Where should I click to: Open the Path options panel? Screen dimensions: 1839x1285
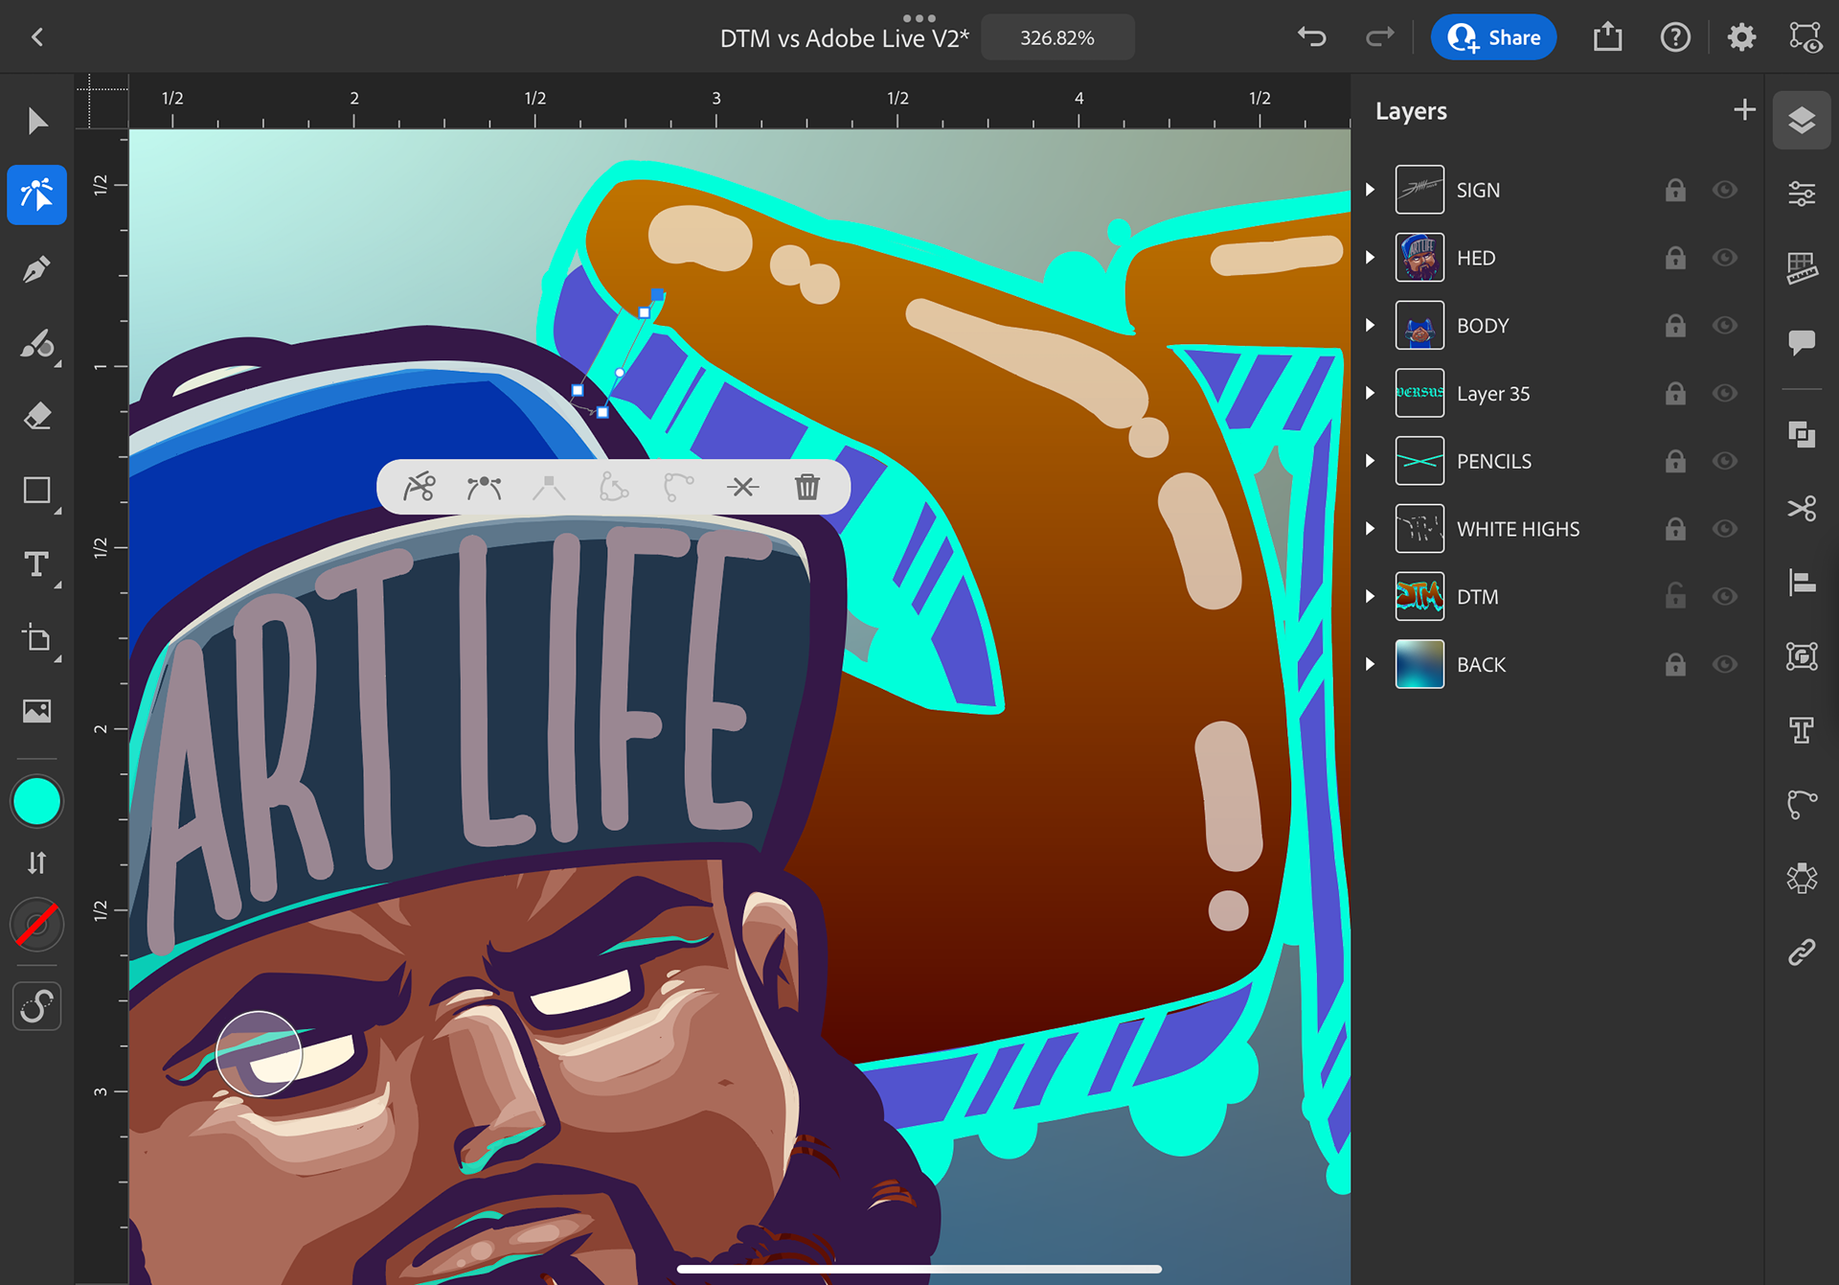click(1802, 804)
